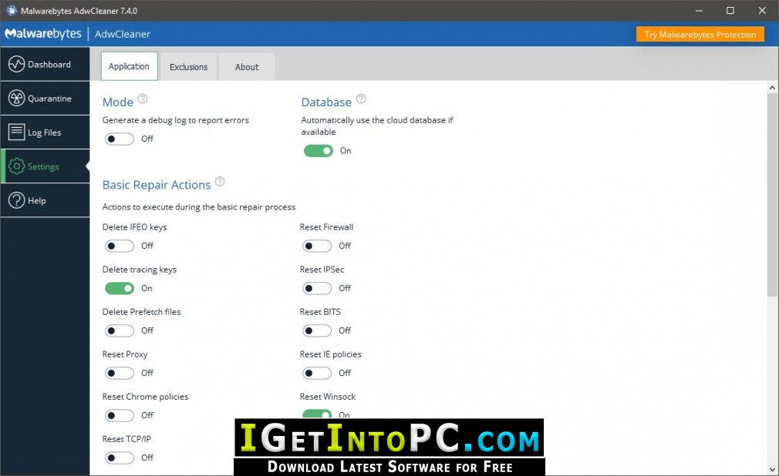Open Log Files via its document icon
This screenshot has height=476, width=779.
pos(16,132)
